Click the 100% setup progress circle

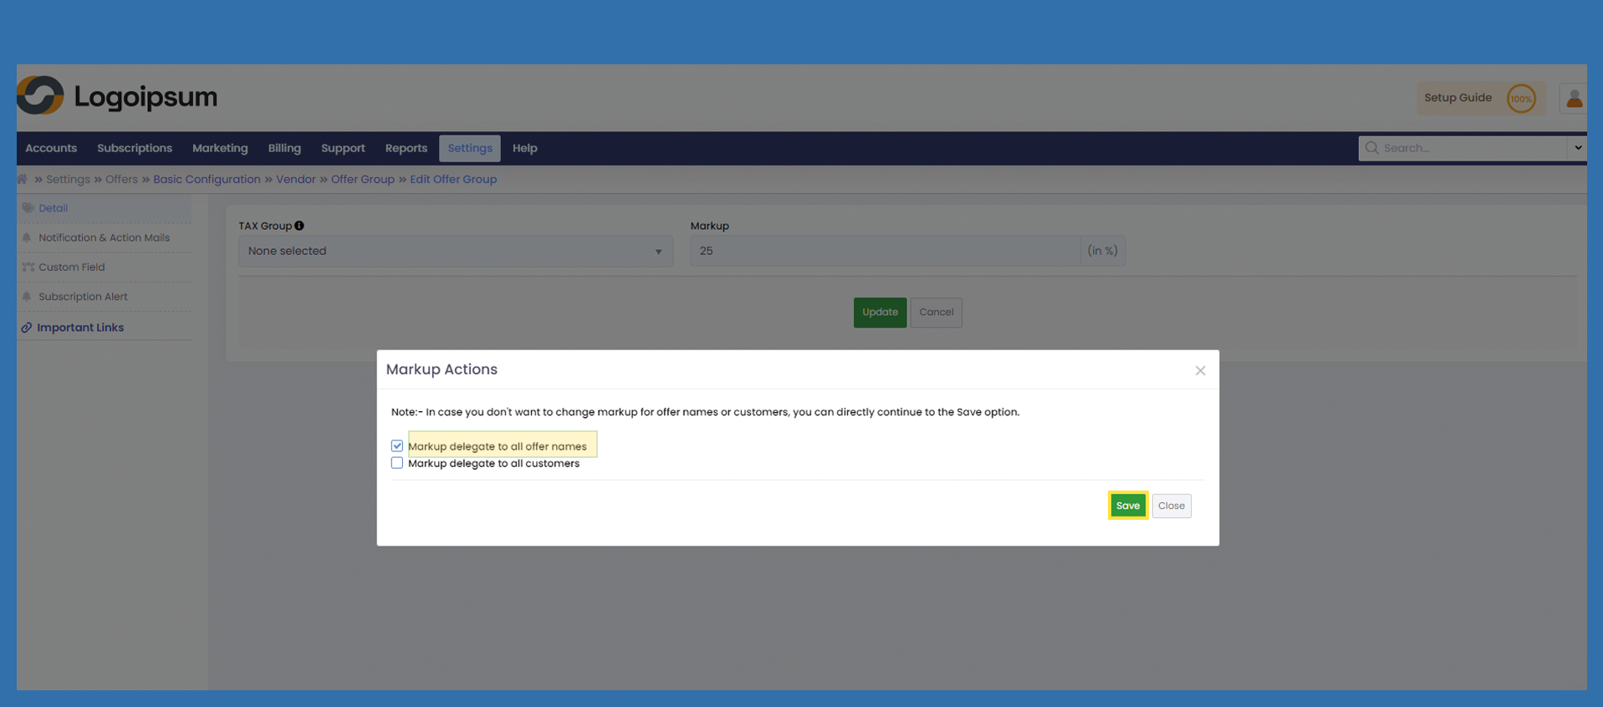click(x=1521, y=99)
